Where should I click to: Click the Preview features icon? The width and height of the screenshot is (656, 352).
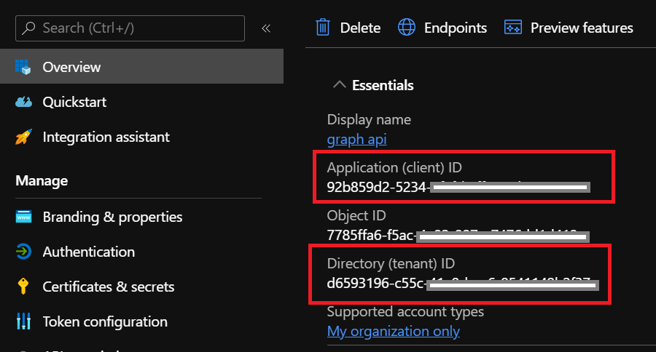[x=513, y=28]
